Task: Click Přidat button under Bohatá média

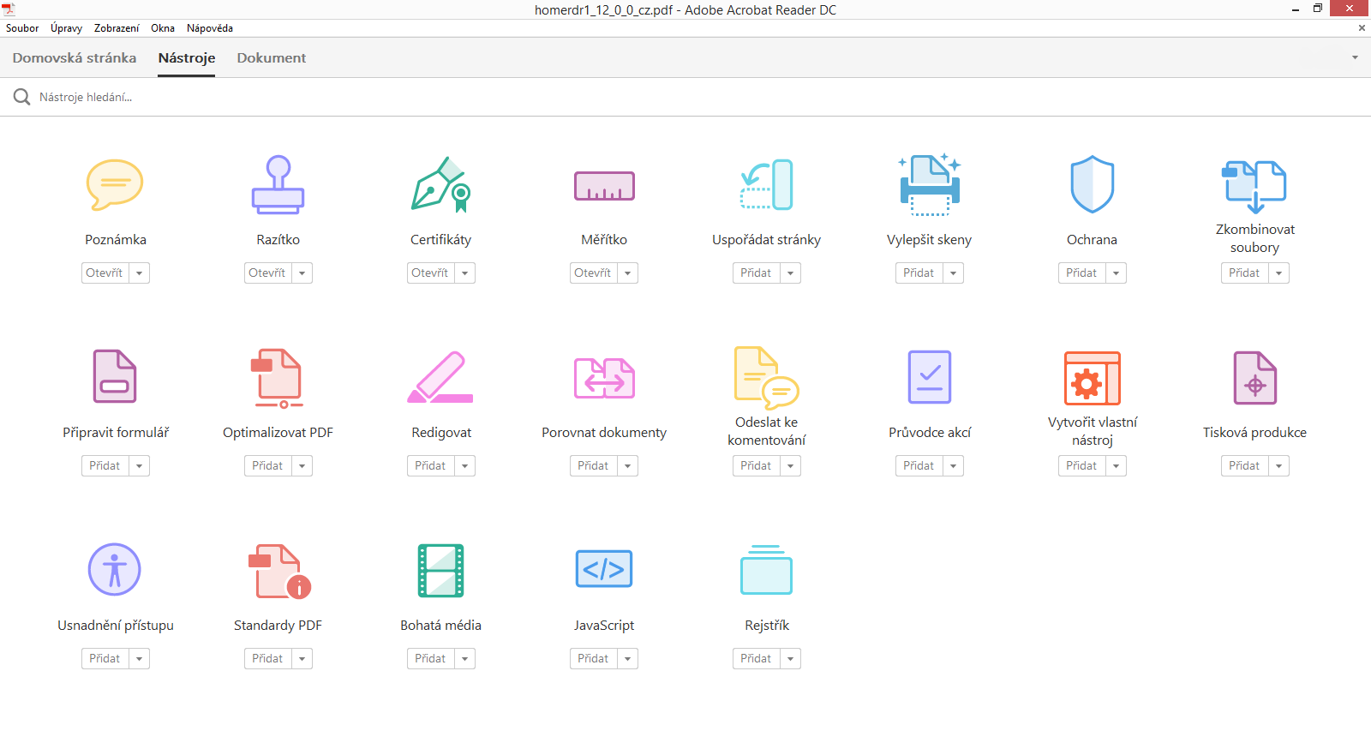Action: point(431,658)
